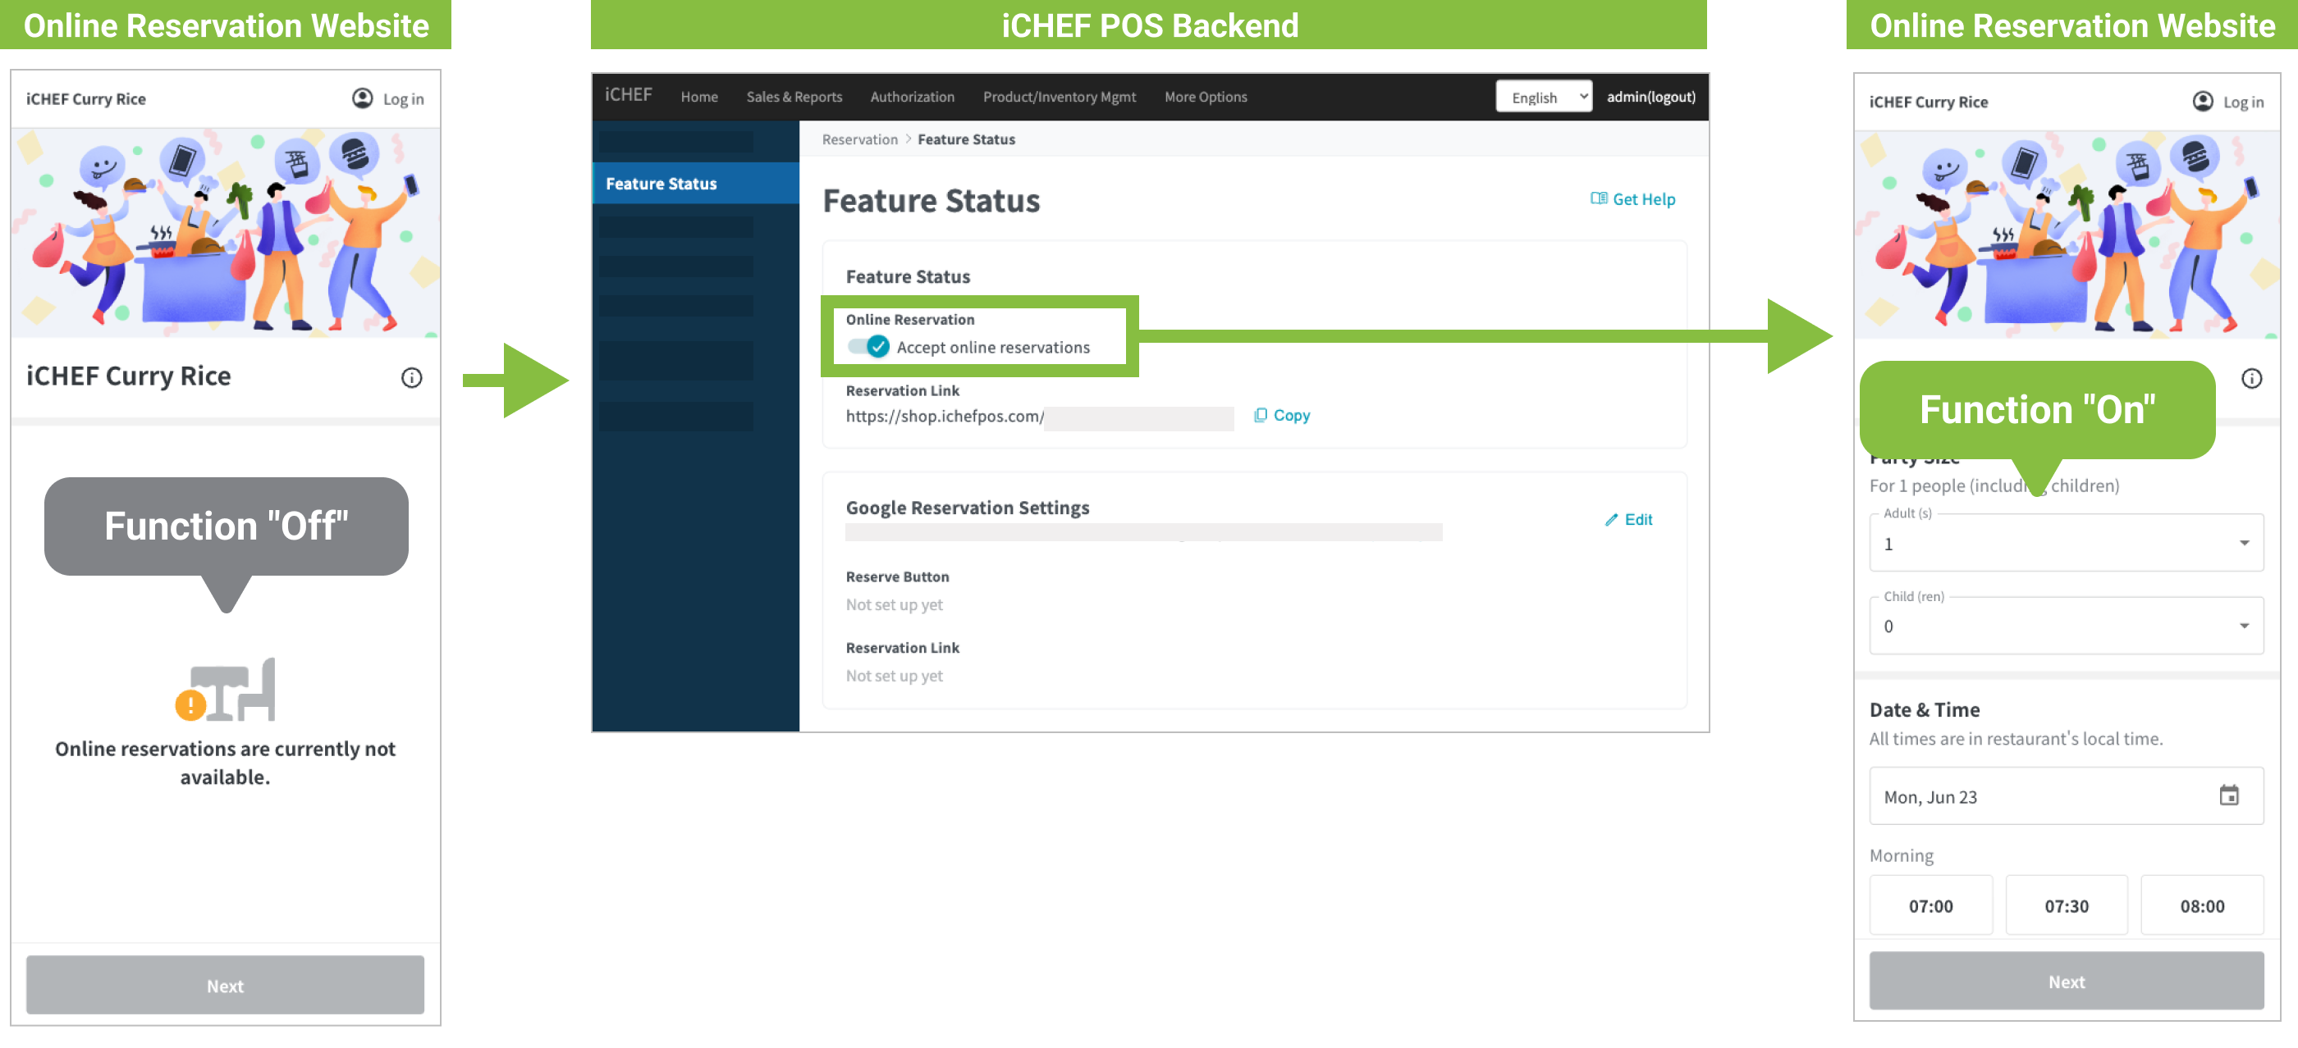
Task: Click the Copy icon beside the reservation link
Action: click(x=1261, y=415)
